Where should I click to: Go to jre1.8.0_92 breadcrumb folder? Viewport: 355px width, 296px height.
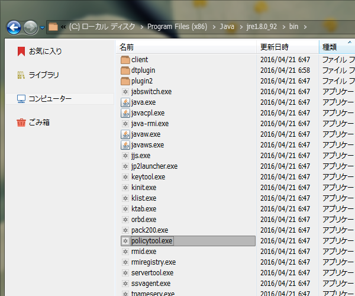(262, 27)
